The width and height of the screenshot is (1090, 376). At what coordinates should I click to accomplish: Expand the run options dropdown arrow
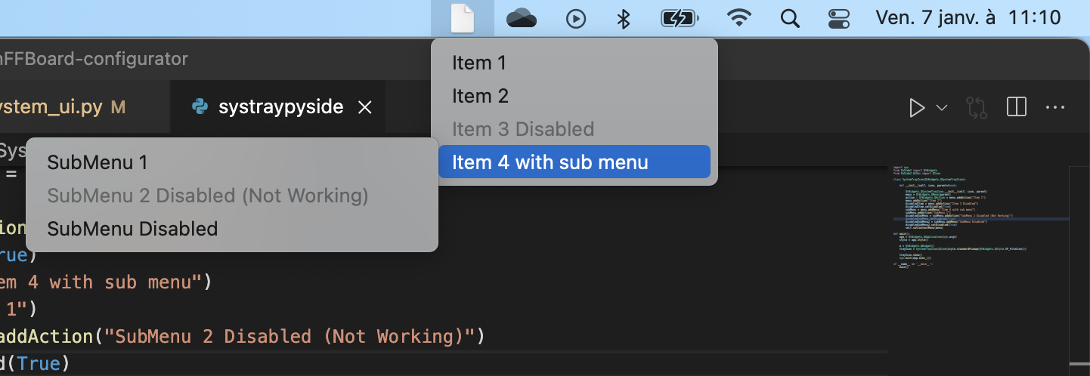point(942,108)
